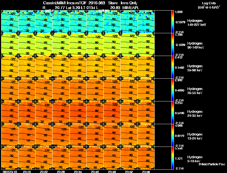227x173 pixels.
Task: Click the '23:40' time axis label
Action: click(x=95, y=172)
